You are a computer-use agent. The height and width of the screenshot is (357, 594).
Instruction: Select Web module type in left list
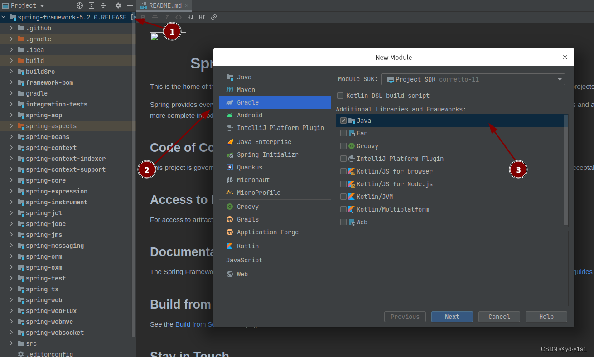click(275, 274)
